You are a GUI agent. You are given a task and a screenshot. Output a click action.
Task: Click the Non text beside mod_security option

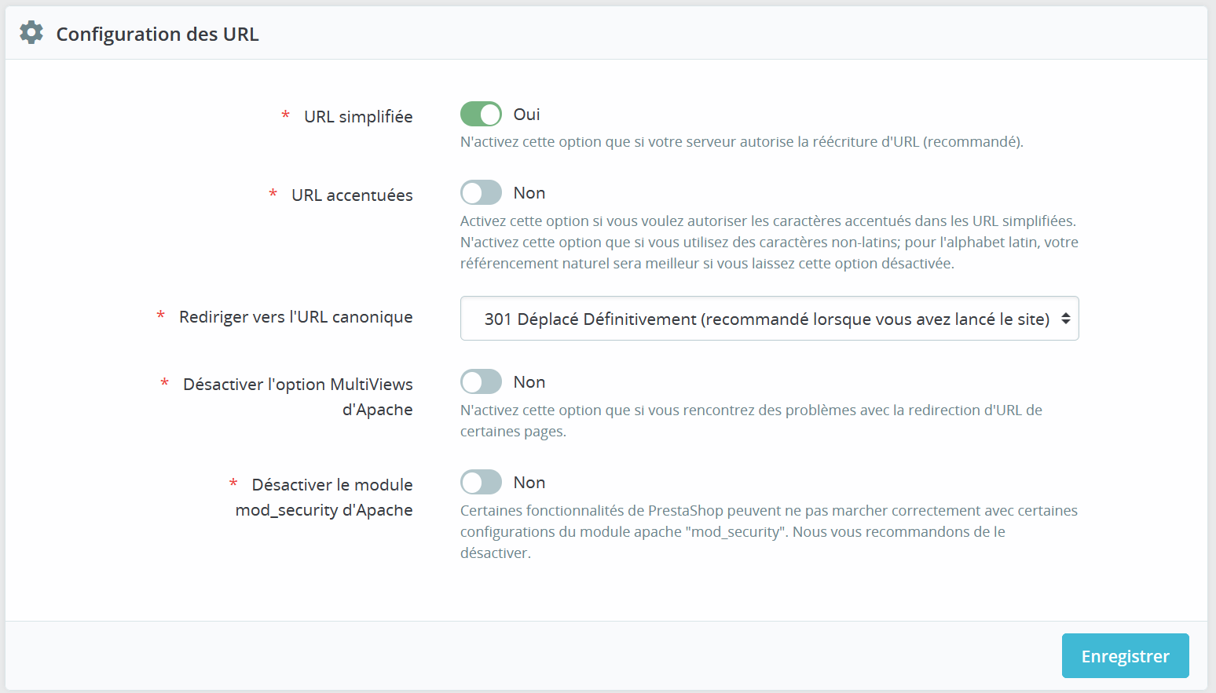pyautogui.click(x=529, y=482)
